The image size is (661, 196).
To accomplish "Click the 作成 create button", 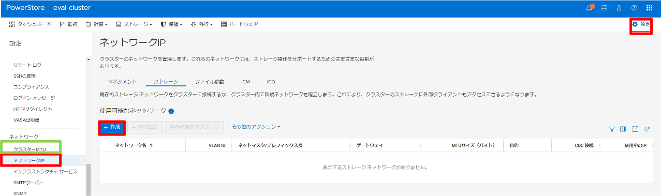I will (x=112, y=127).
